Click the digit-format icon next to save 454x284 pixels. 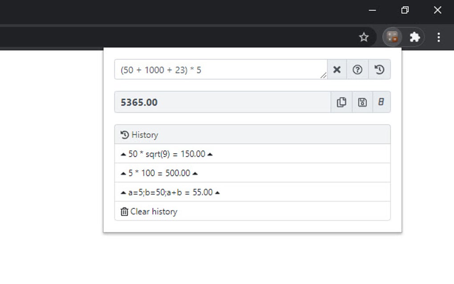[381, 102]
